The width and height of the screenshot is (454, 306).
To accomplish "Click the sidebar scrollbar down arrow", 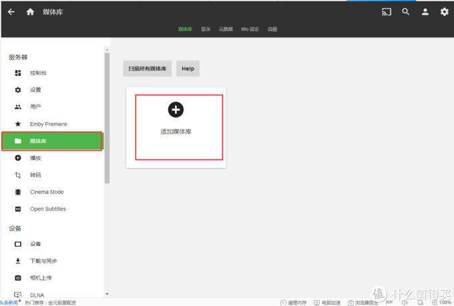I will point(107,294).
